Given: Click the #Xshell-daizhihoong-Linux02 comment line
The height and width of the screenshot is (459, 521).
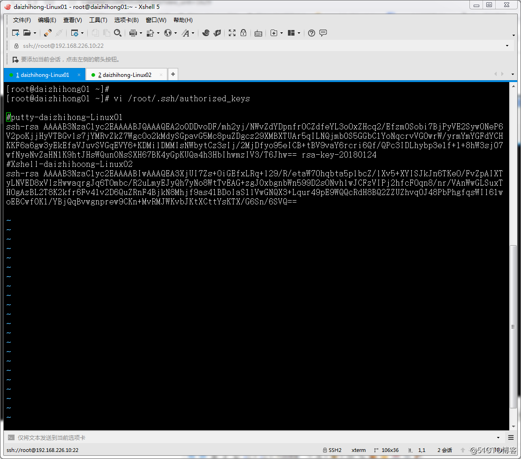Looking at the screenshot, I should coord(69,164).
